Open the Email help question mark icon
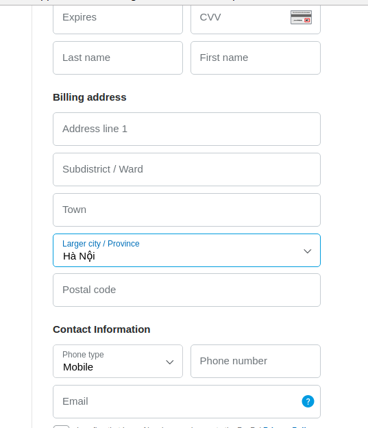Viewport: 368px width, 428px height. pyautogui.click(x=308, y=401)
